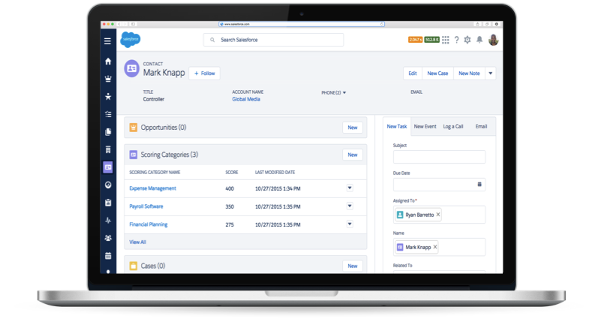Switch to the New Task tab

click(397, 127)
